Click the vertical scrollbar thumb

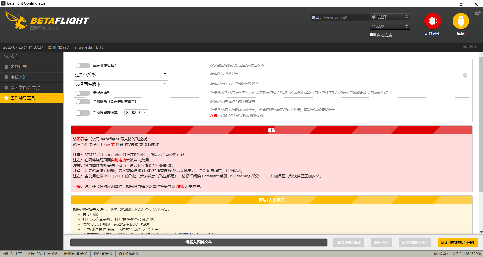coord(481,125)
